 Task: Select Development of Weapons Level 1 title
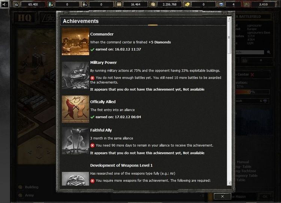121,166
